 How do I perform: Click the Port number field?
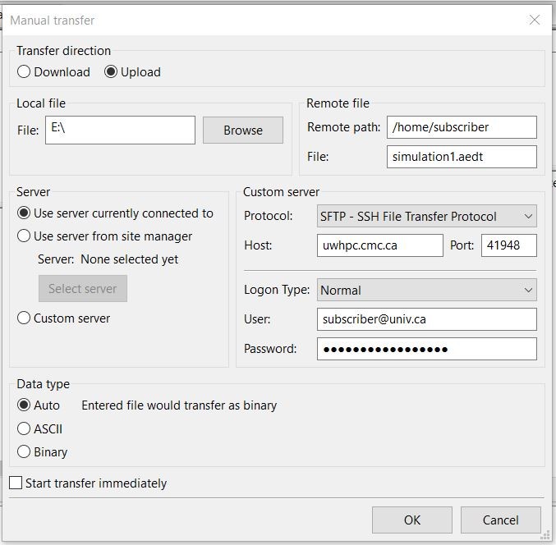coord(508,245)
